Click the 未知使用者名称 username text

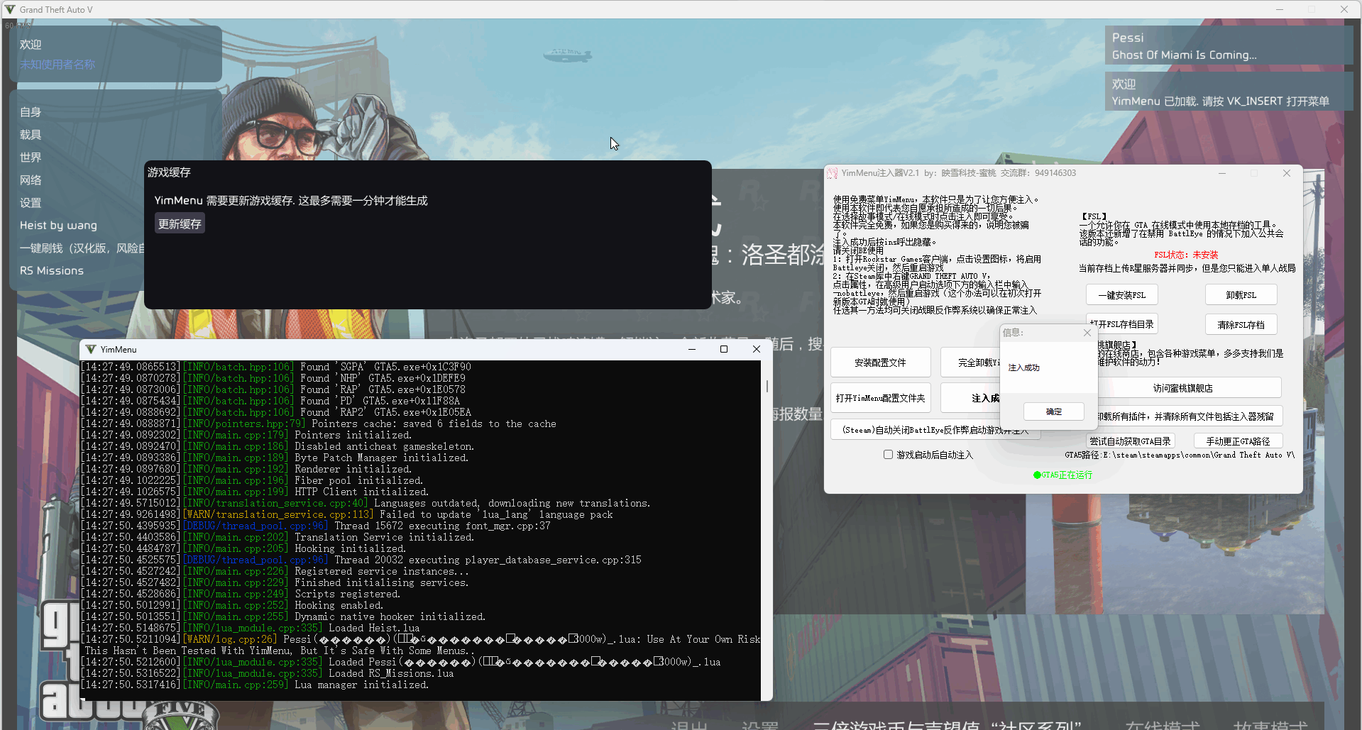point(57,65)
